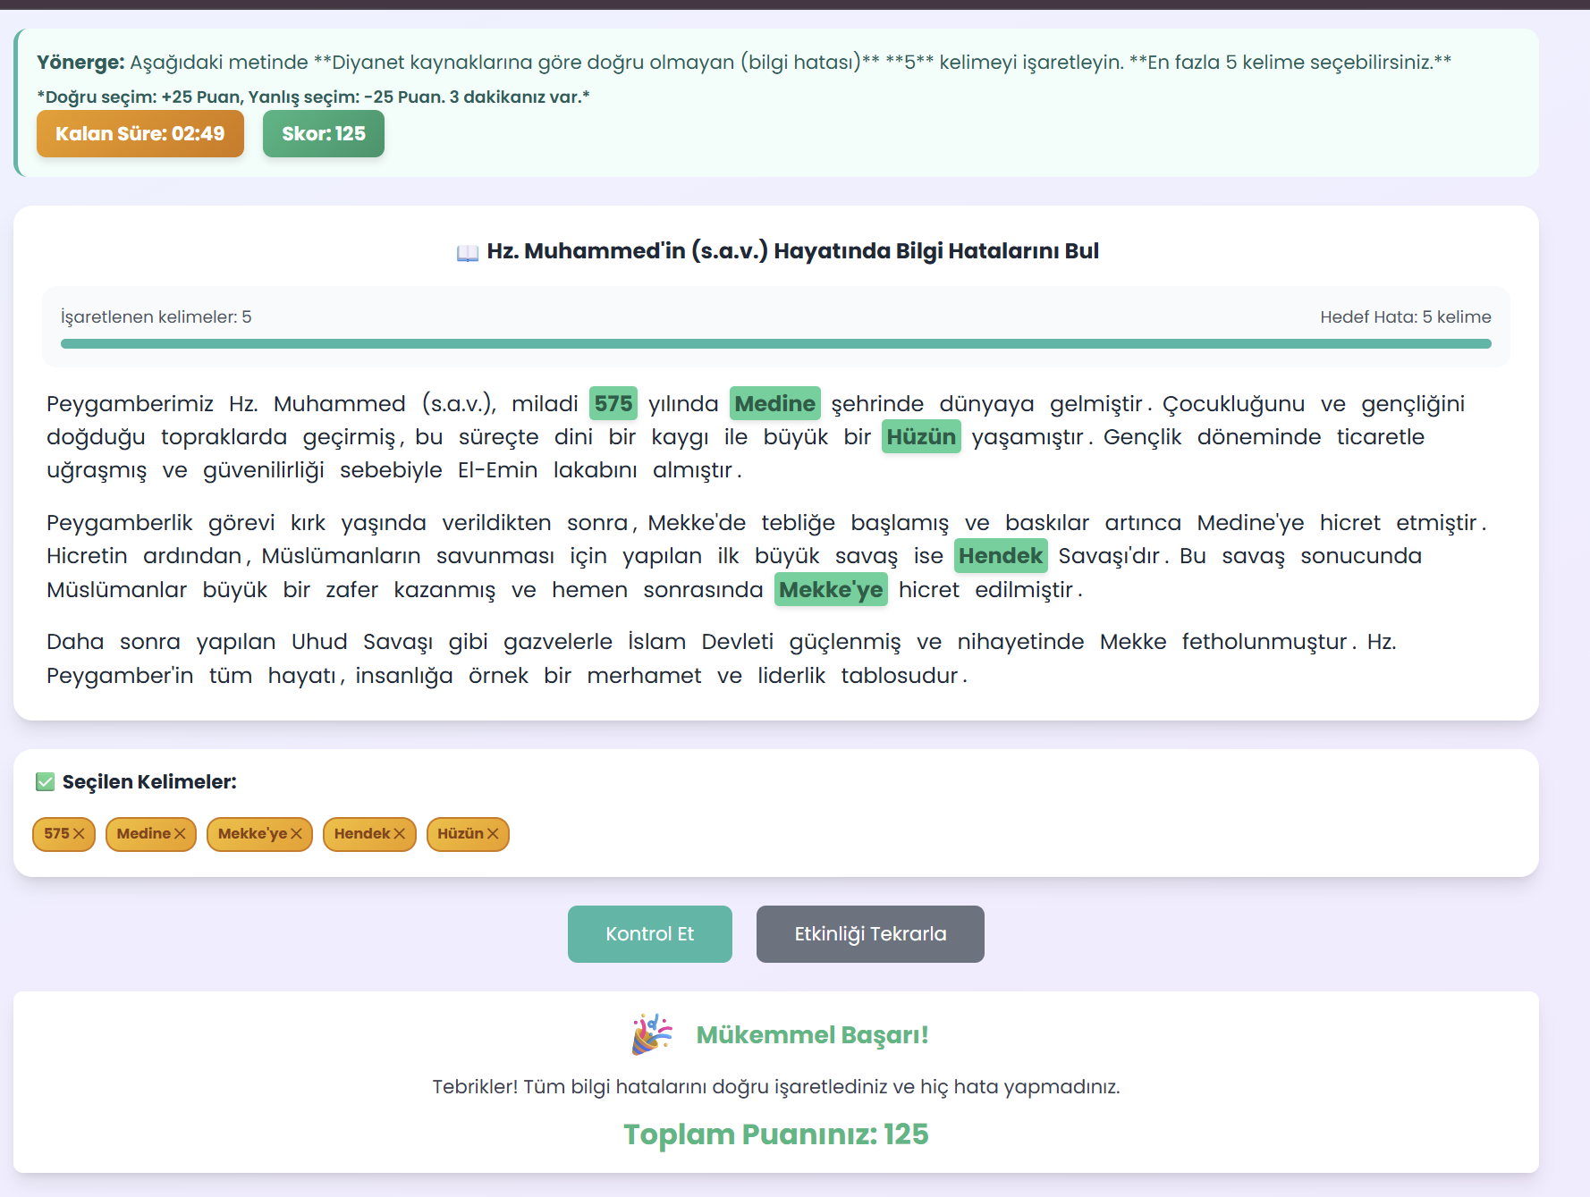Viewport: 1590px width, 1197px height.
Task: Click the green checkmark icon next to Seçilen Kelimeler
Action: click(x=46, y=782)
